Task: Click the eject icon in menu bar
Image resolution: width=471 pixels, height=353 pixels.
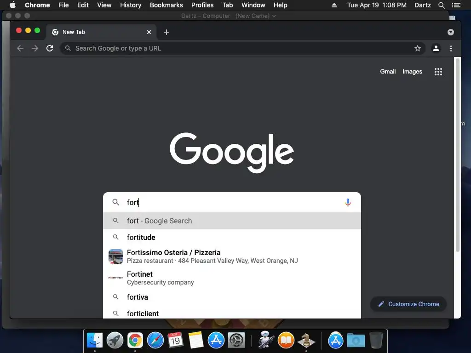Action: pos(334,5)
